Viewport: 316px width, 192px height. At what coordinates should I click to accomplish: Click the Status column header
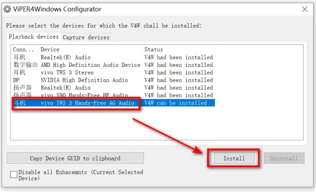coord(179,50)
